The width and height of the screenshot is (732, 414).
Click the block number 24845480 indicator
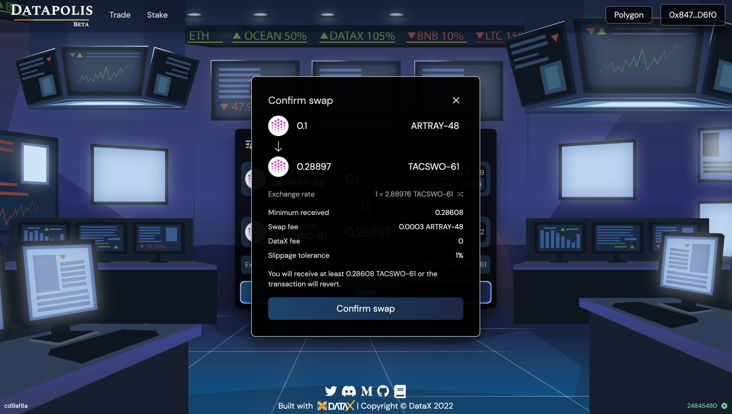point(702,406)
